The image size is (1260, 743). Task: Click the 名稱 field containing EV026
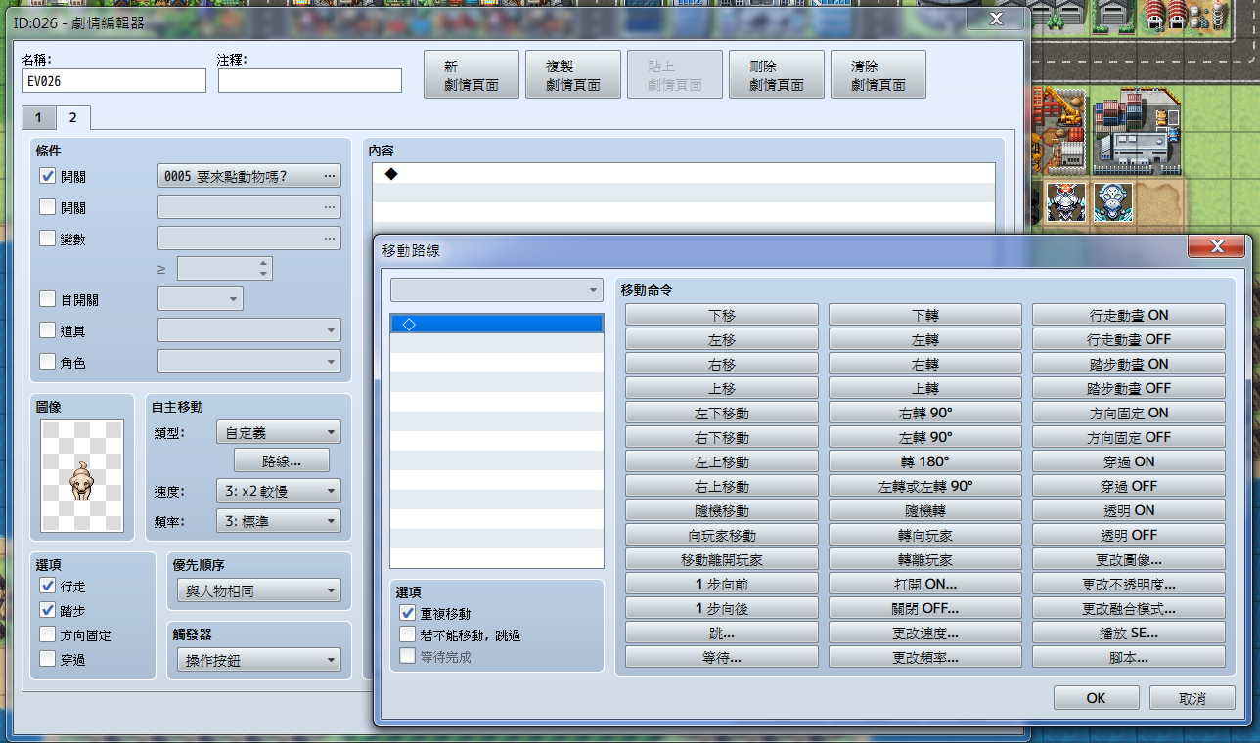click(114, 81)
